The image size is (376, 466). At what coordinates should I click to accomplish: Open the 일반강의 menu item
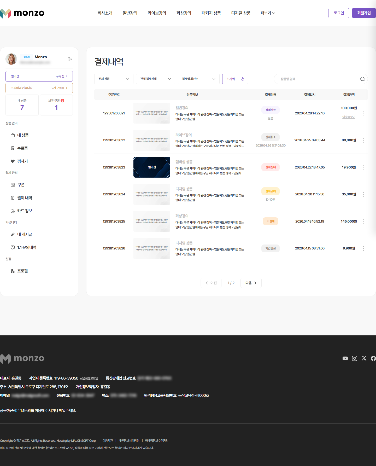(130, 13)
